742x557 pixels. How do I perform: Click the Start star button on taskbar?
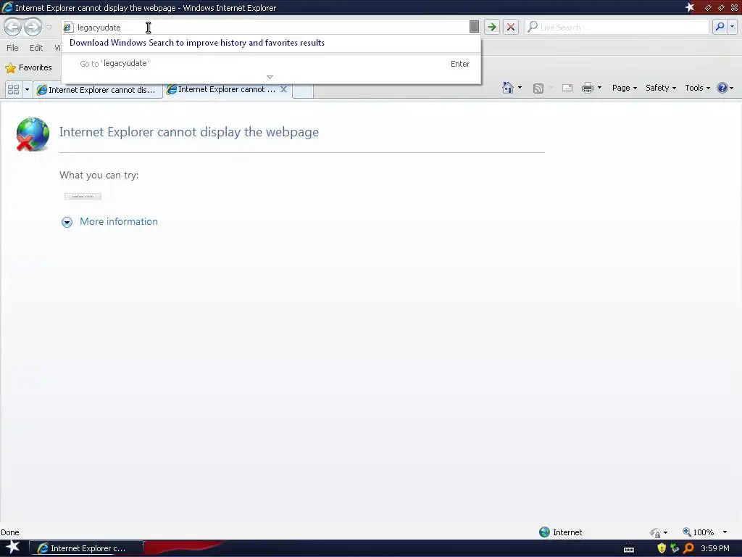[x=13, y=548]
